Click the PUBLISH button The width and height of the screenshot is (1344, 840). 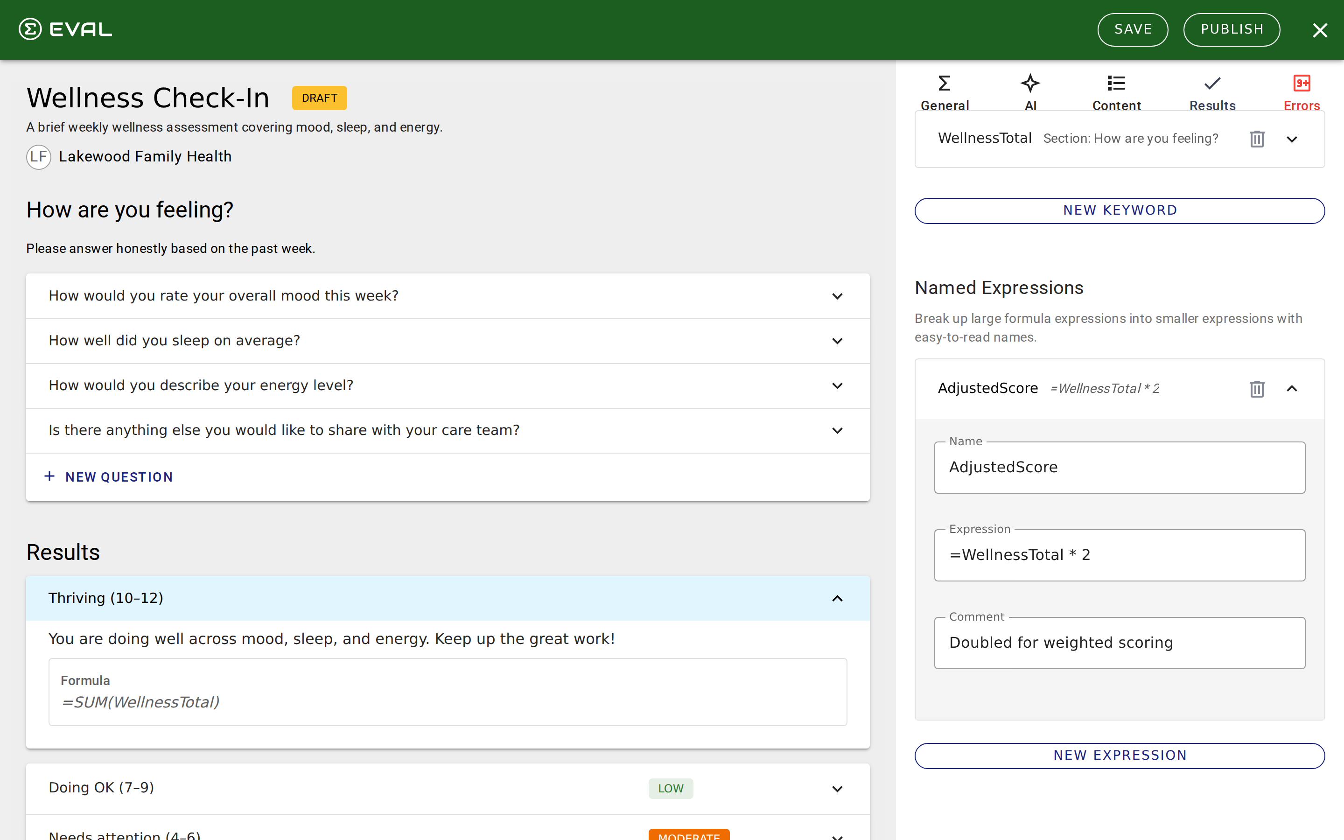click(x=1232, y=29)
